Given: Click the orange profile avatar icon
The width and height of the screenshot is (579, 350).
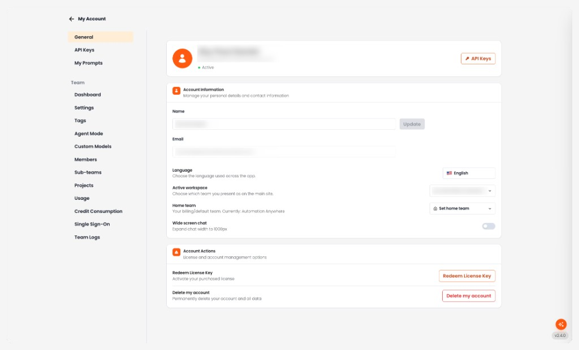Looking at the screenshot, I should coord(183,58).
